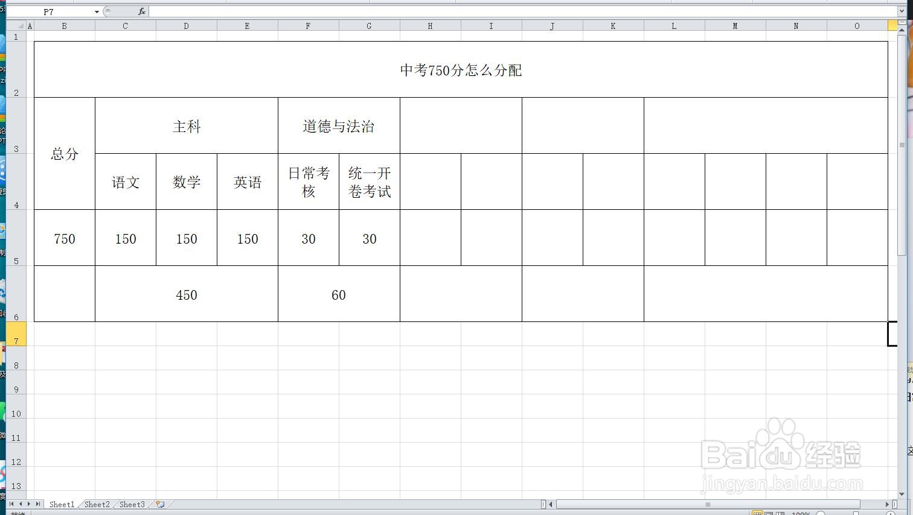Viewport: 913px width, 515px height.
Task: Jump to first sheet with navigation arrow
Action: tap(11, 504)
